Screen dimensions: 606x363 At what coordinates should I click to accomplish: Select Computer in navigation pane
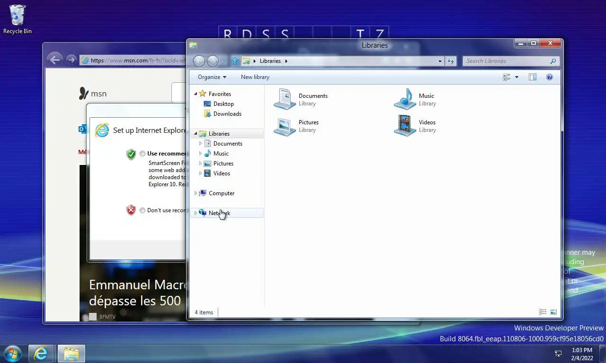[222, 193]
